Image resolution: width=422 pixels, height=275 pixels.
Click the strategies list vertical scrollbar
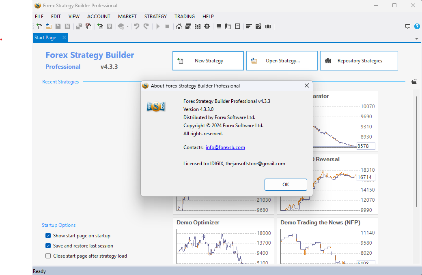416,151
